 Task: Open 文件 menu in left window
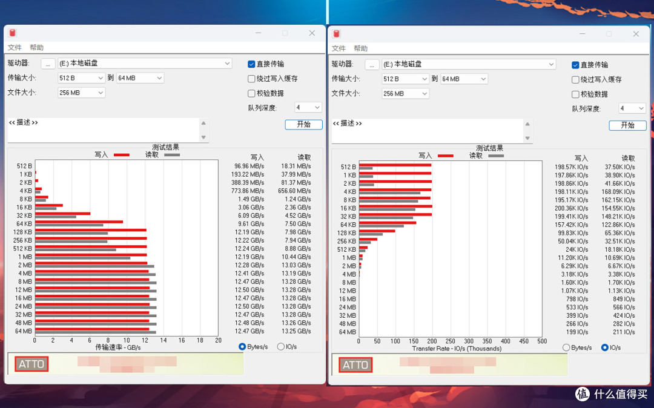click(15, 47)
